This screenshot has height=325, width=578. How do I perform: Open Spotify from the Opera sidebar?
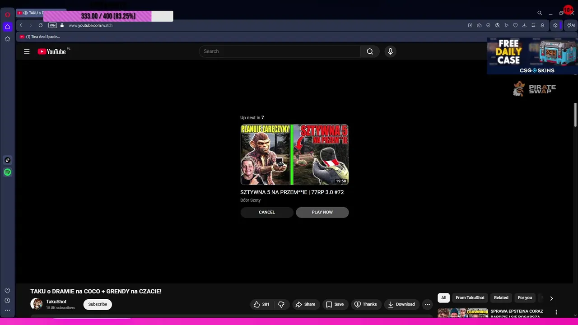click(x=7, y=172)
